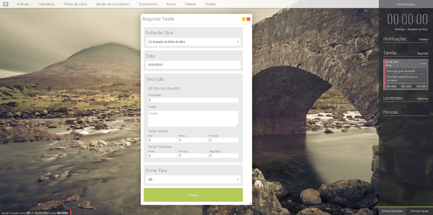Open the Tabelas menu

pos(190,4)
